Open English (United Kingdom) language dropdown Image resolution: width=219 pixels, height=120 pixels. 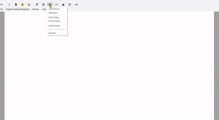tap(18, 9)
